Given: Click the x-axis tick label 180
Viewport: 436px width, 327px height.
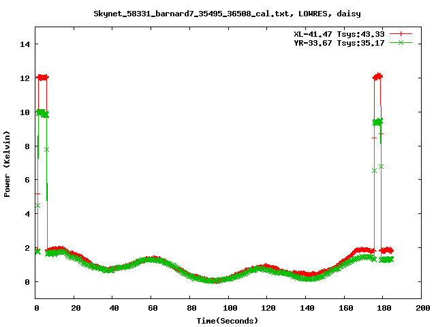Looking at the screenshot, I should point(384,308).
